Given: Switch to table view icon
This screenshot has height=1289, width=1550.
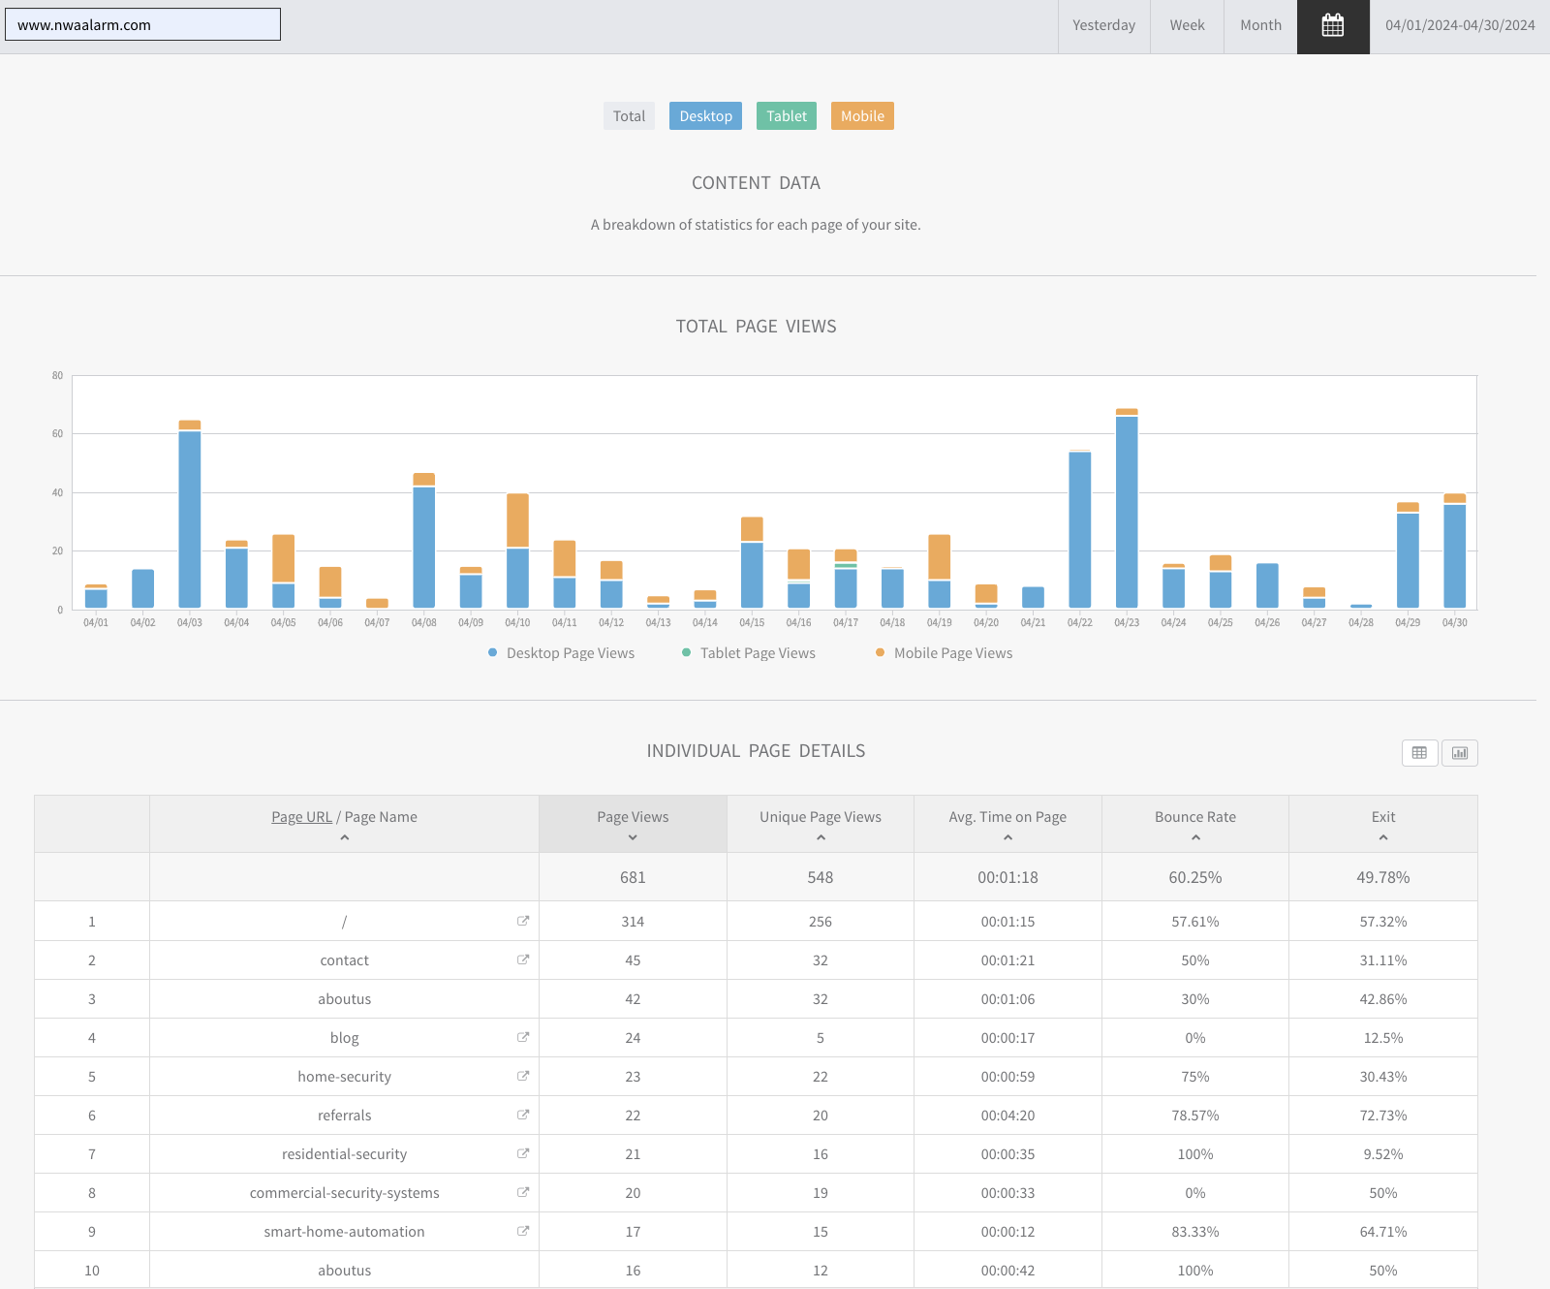Looking at the screenshot, I should 1419,753.
